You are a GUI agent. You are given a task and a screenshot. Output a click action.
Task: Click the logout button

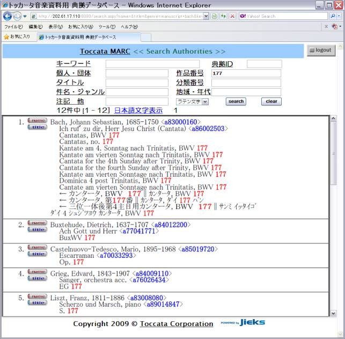tap(321, 50)
